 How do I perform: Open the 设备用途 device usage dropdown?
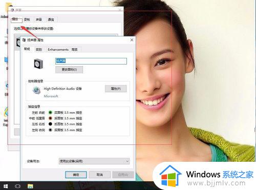(94, 161)
